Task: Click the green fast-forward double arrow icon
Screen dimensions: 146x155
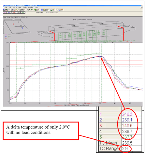Action: coord(32,10)
